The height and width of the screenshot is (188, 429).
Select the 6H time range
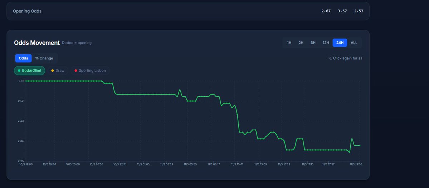click(x=313, y=43)
